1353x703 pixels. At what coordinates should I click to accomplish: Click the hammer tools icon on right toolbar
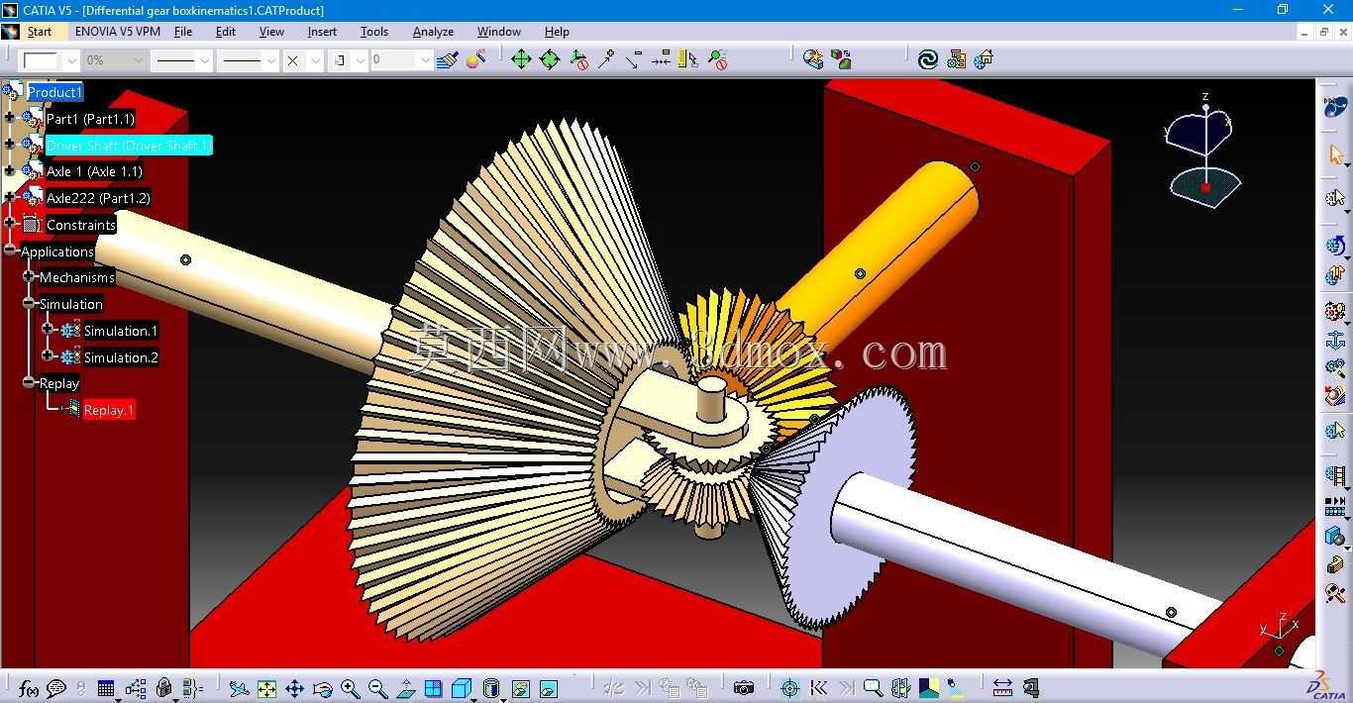1335,593
